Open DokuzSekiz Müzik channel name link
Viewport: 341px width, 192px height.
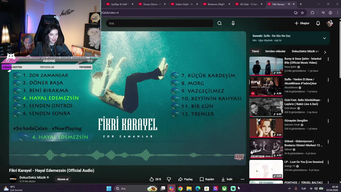(33, 177)
